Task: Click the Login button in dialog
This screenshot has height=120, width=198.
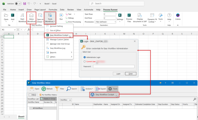Action: (119, 74)
